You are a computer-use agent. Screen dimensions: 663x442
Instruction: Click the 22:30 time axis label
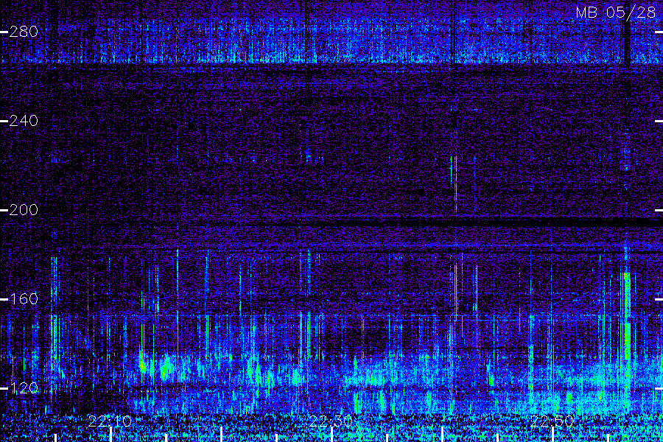point(331,421)
